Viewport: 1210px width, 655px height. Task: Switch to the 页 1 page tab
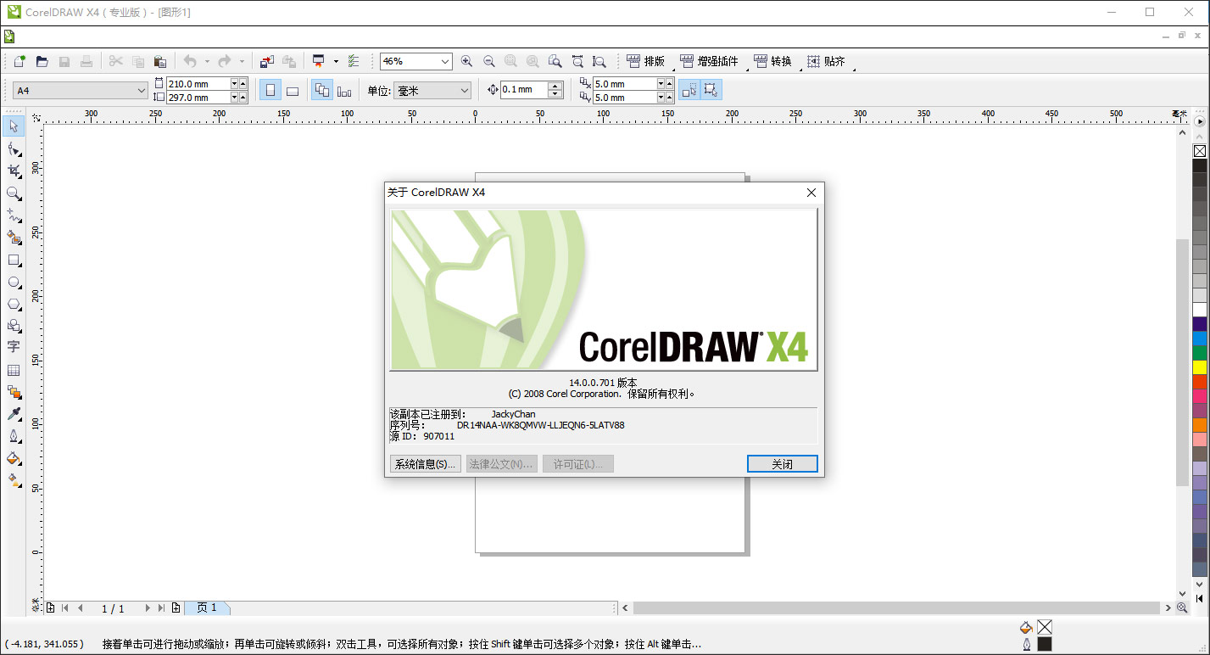click(x=208, y=607)
